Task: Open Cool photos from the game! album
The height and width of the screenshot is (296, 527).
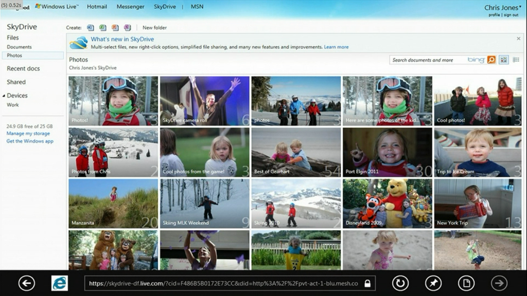Action: pyautogui.click(x=205, y=152)
